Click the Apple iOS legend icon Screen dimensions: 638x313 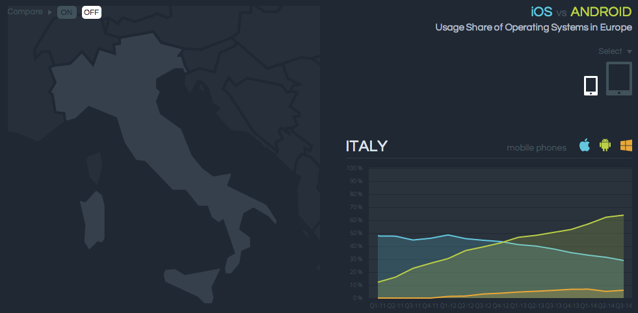pos(585,145)
